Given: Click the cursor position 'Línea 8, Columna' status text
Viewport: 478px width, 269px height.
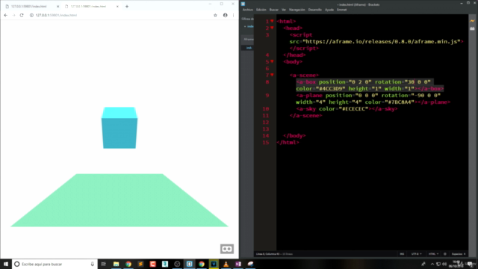Looking at the screenshot, I should point(267,254).
